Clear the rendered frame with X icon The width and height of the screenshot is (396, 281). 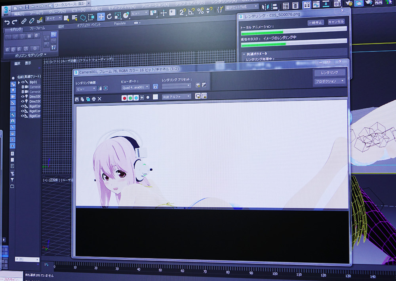(x=99, y=99)
